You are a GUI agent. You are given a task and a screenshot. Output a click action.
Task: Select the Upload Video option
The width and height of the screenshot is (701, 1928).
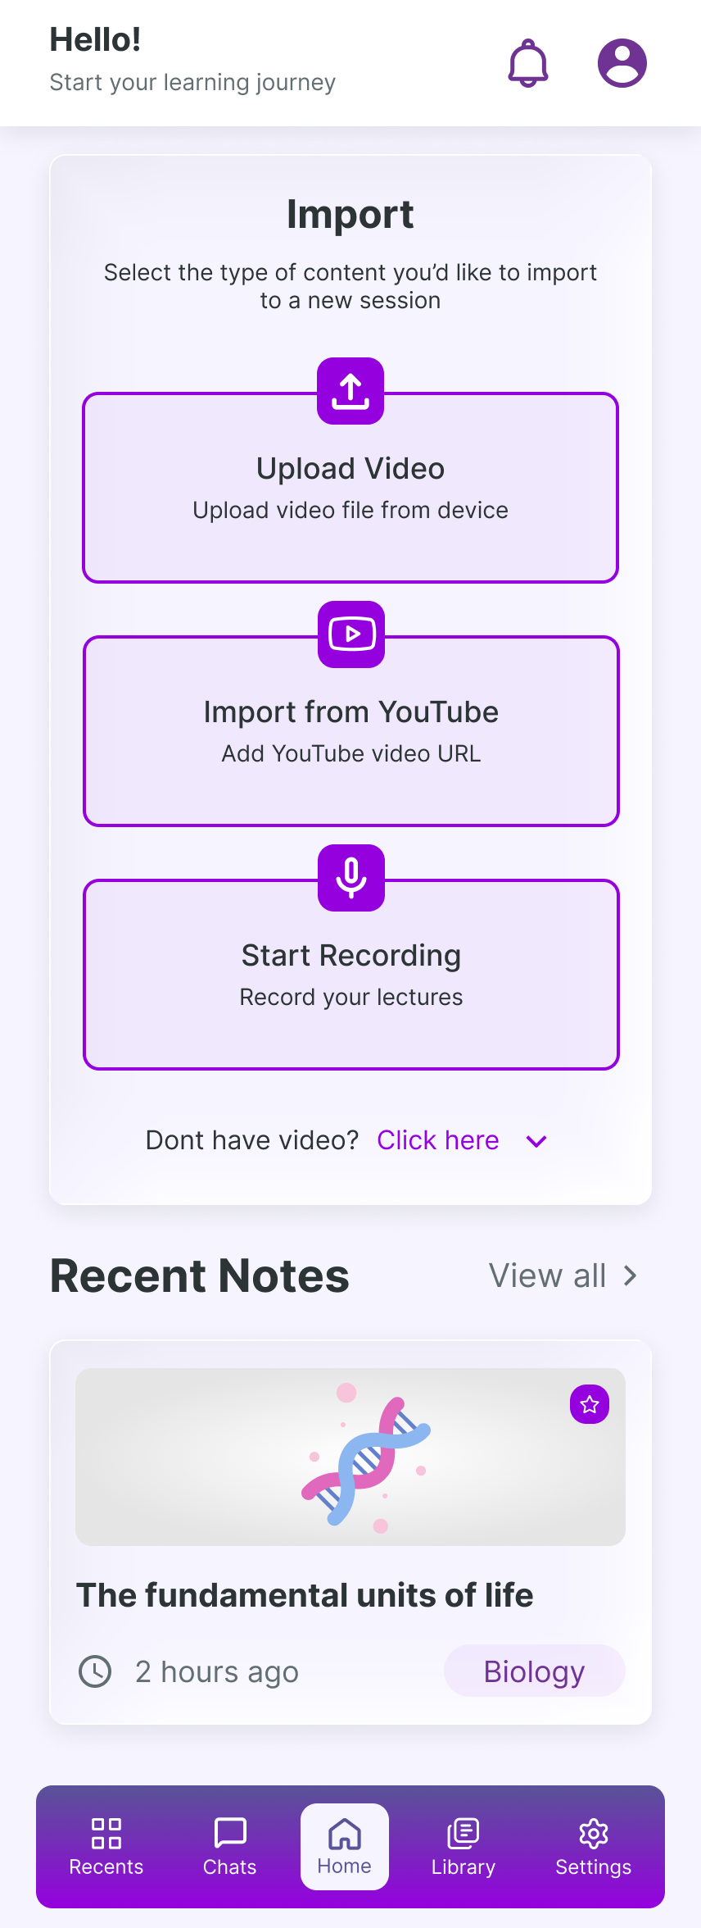tap(350, 488)
